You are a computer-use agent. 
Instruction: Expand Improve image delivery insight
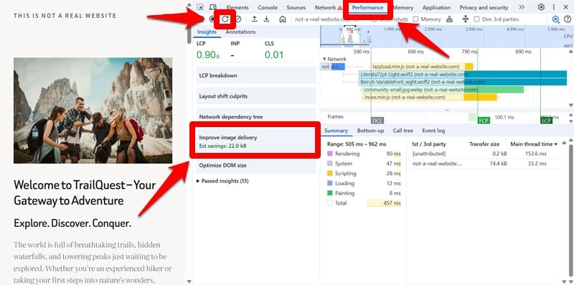[256, 141]
